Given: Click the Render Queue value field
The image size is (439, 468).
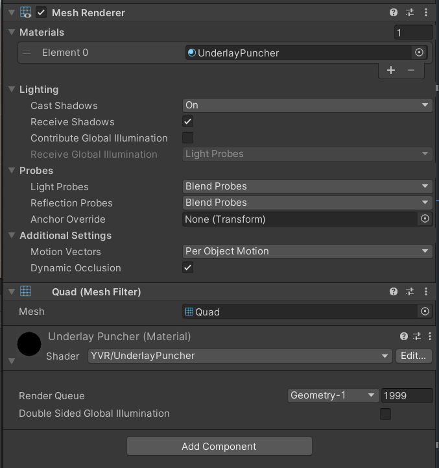Looking at the screenshot, I should point(407,395).
